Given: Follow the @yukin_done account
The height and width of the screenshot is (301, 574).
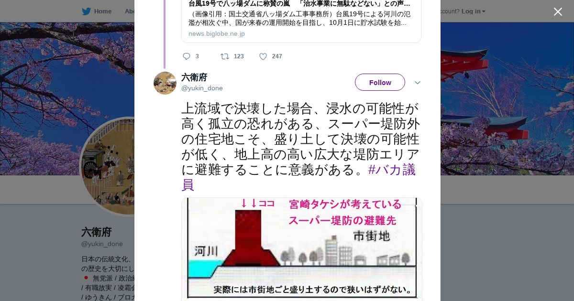Looking at the screenshot, I should pyautogui.click(x=380, y=82).
